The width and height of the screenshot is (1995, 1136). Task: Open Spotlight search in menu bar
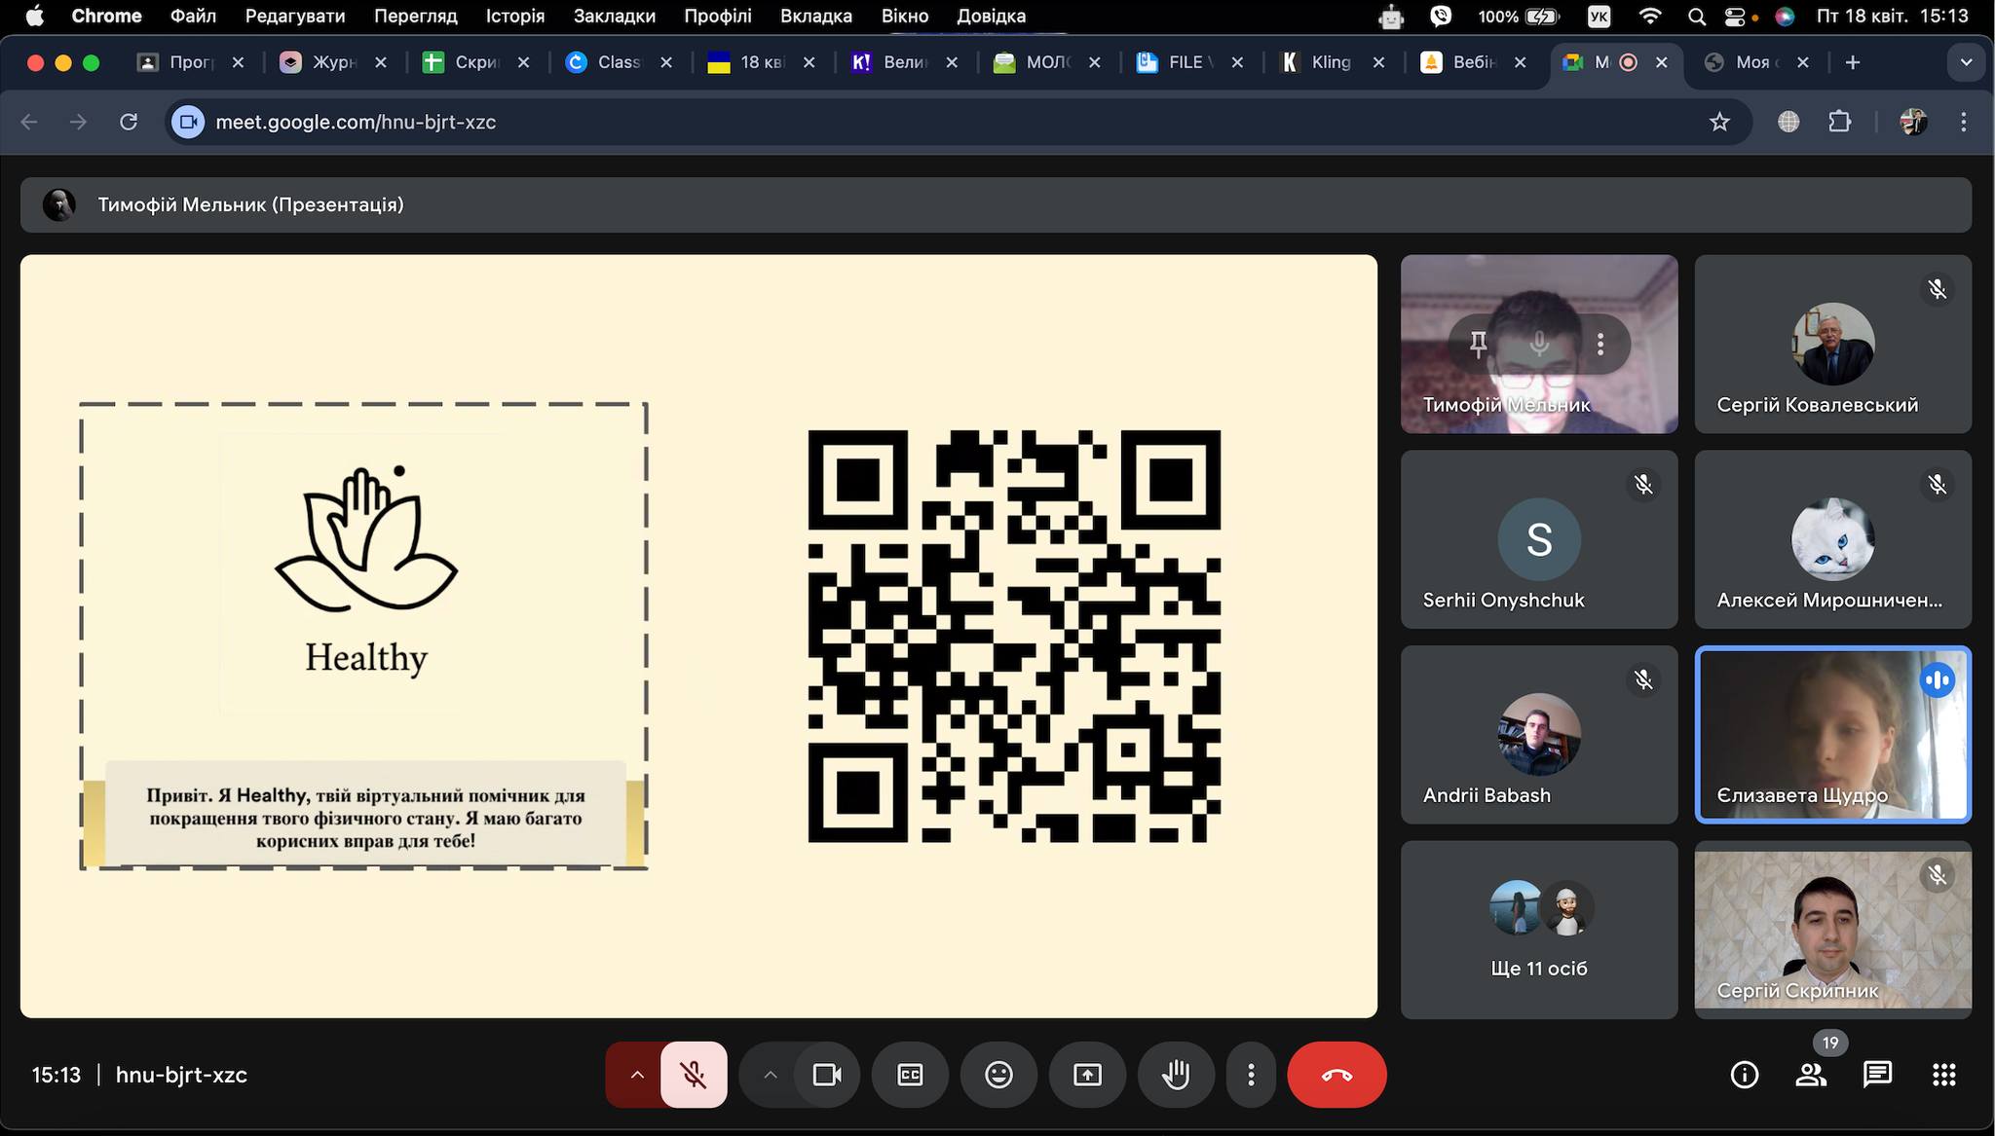(1696, 16)
